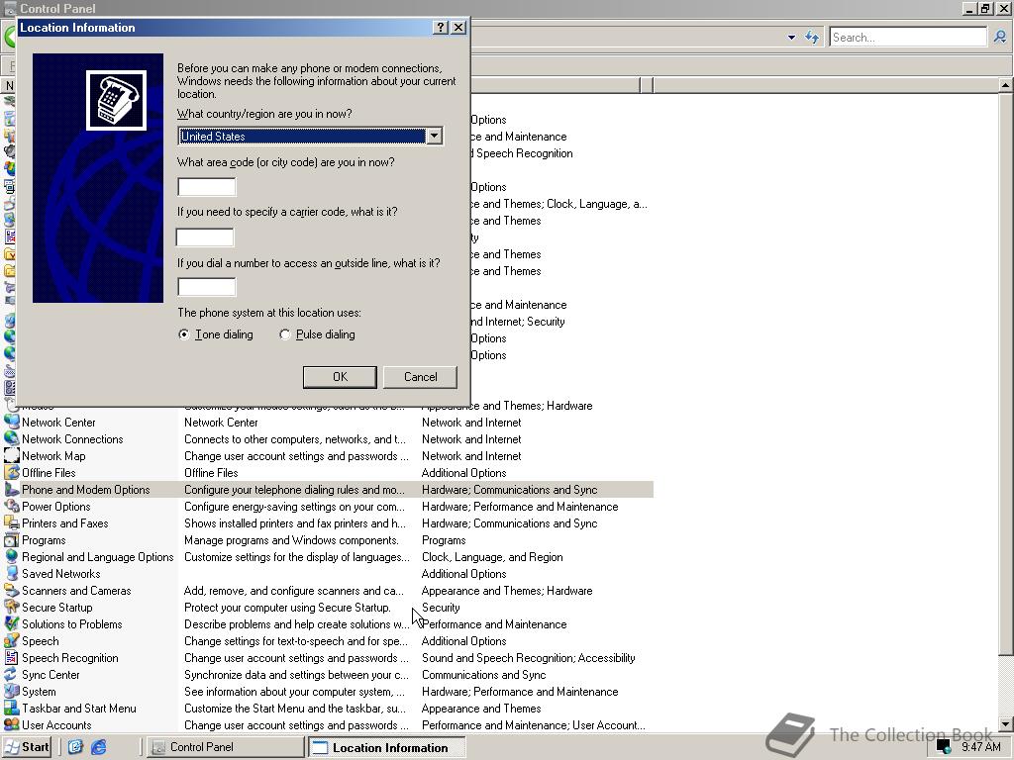
Task: Select the Offline Files list item name
Action: [x=49, y=472]
